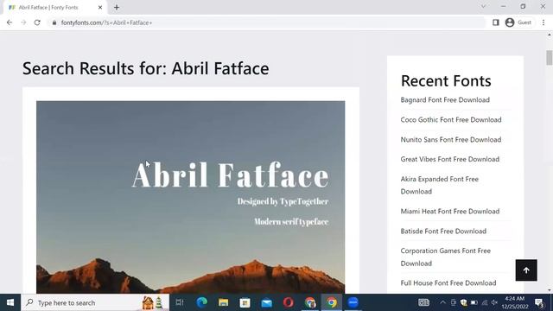The image size is (553, 311).
Task: Open the Guest profile button
Action: click(x=518, y=22)
